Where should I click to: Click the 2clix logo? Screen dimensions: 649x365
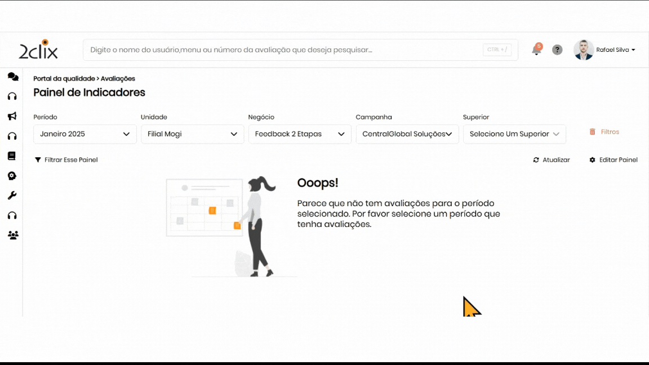(x=38, y=50)
